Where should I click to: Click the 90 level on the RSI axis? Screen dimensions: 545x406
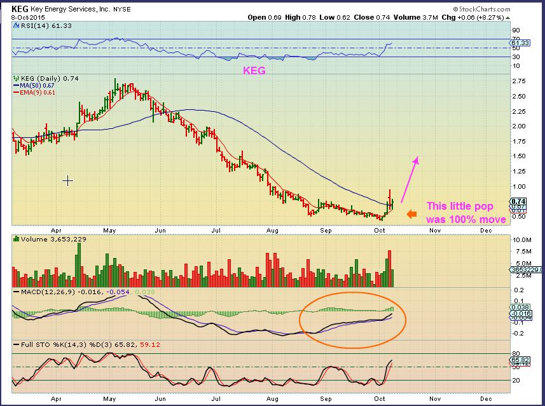pyautogui.click(x=516, y=30)
